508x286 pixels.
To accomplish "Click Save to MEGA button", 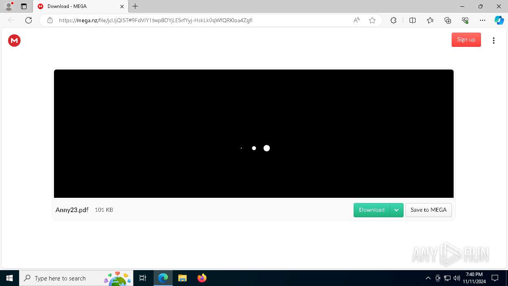I will click(x=428, y=210).
